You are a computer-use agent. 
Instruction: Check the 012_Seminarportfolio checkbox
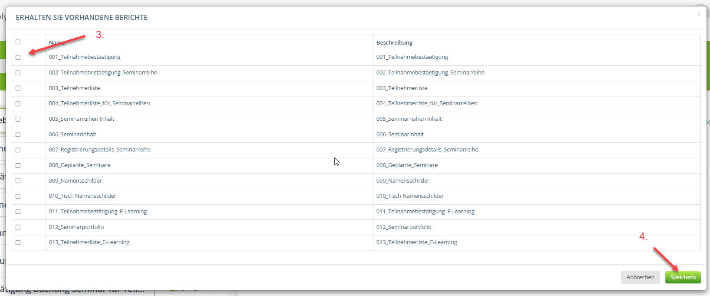(18, 227)
